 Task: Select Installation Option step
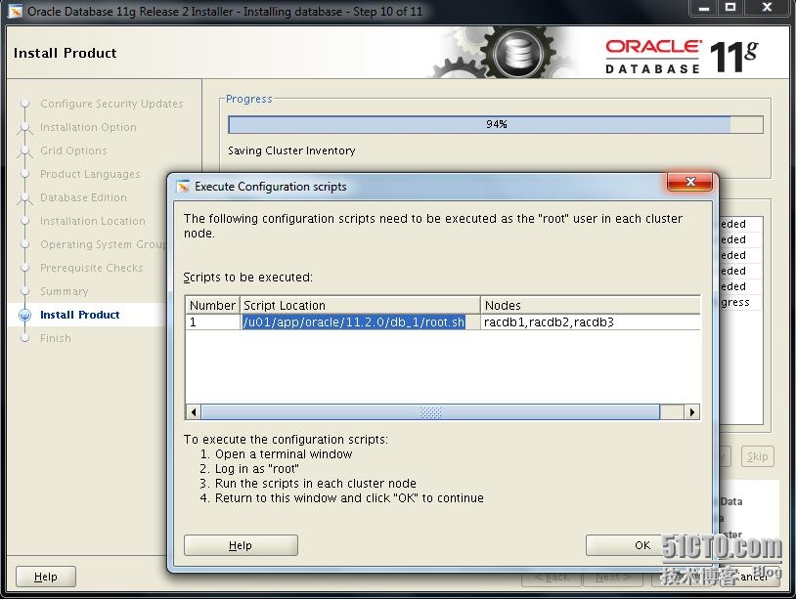point(88,127)
